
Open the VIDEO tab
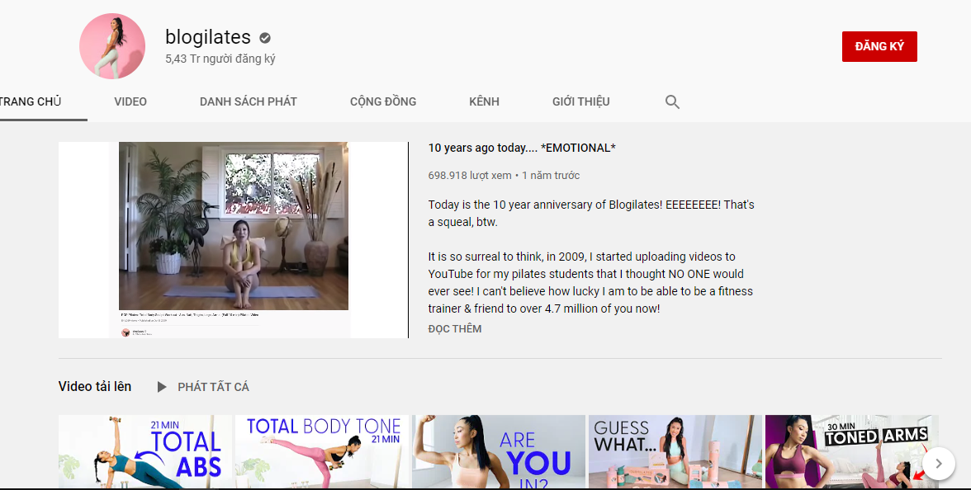click(130, 101)
